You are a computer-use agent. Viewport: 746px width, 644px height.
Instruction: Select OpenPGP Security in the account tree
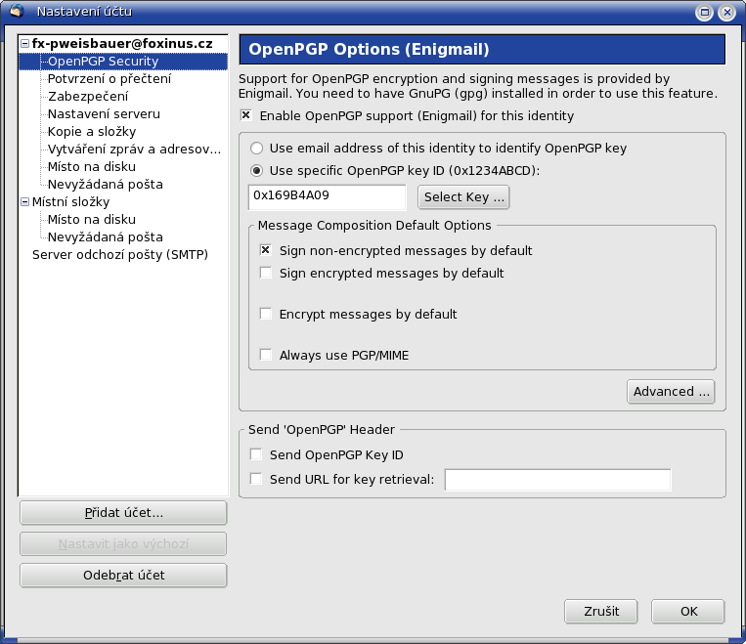[x=104, y=62]
